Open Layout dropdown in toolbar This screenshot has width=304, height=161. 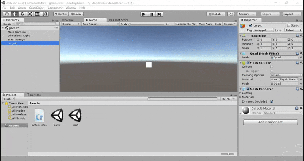291,14
